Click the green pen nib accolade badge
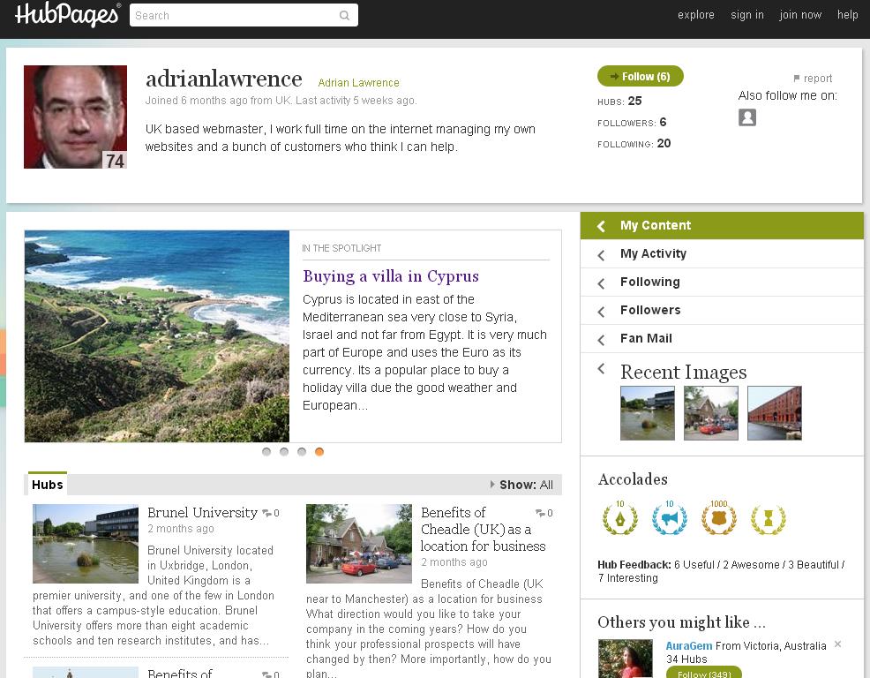Image resolution: width=870 pixels, height=678 pixels. (x=619, y=517)
